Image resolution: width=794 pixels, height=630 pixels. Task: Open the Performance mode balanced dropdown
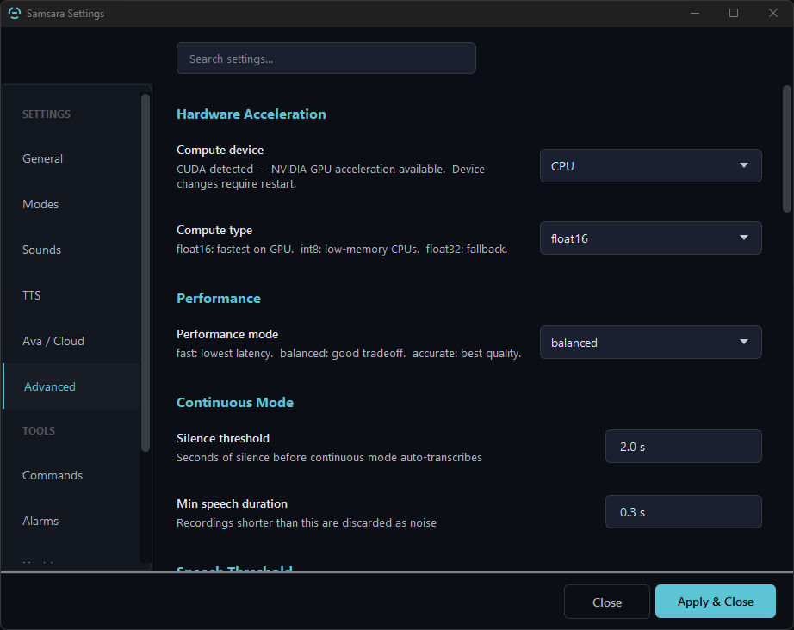tap(651, 343)
